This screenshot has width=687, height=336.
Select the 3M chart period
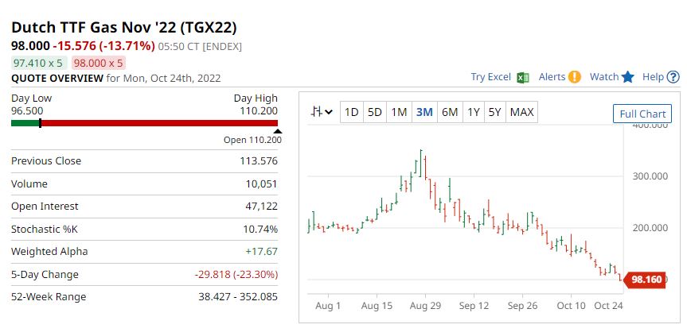(x=424, y=112)
